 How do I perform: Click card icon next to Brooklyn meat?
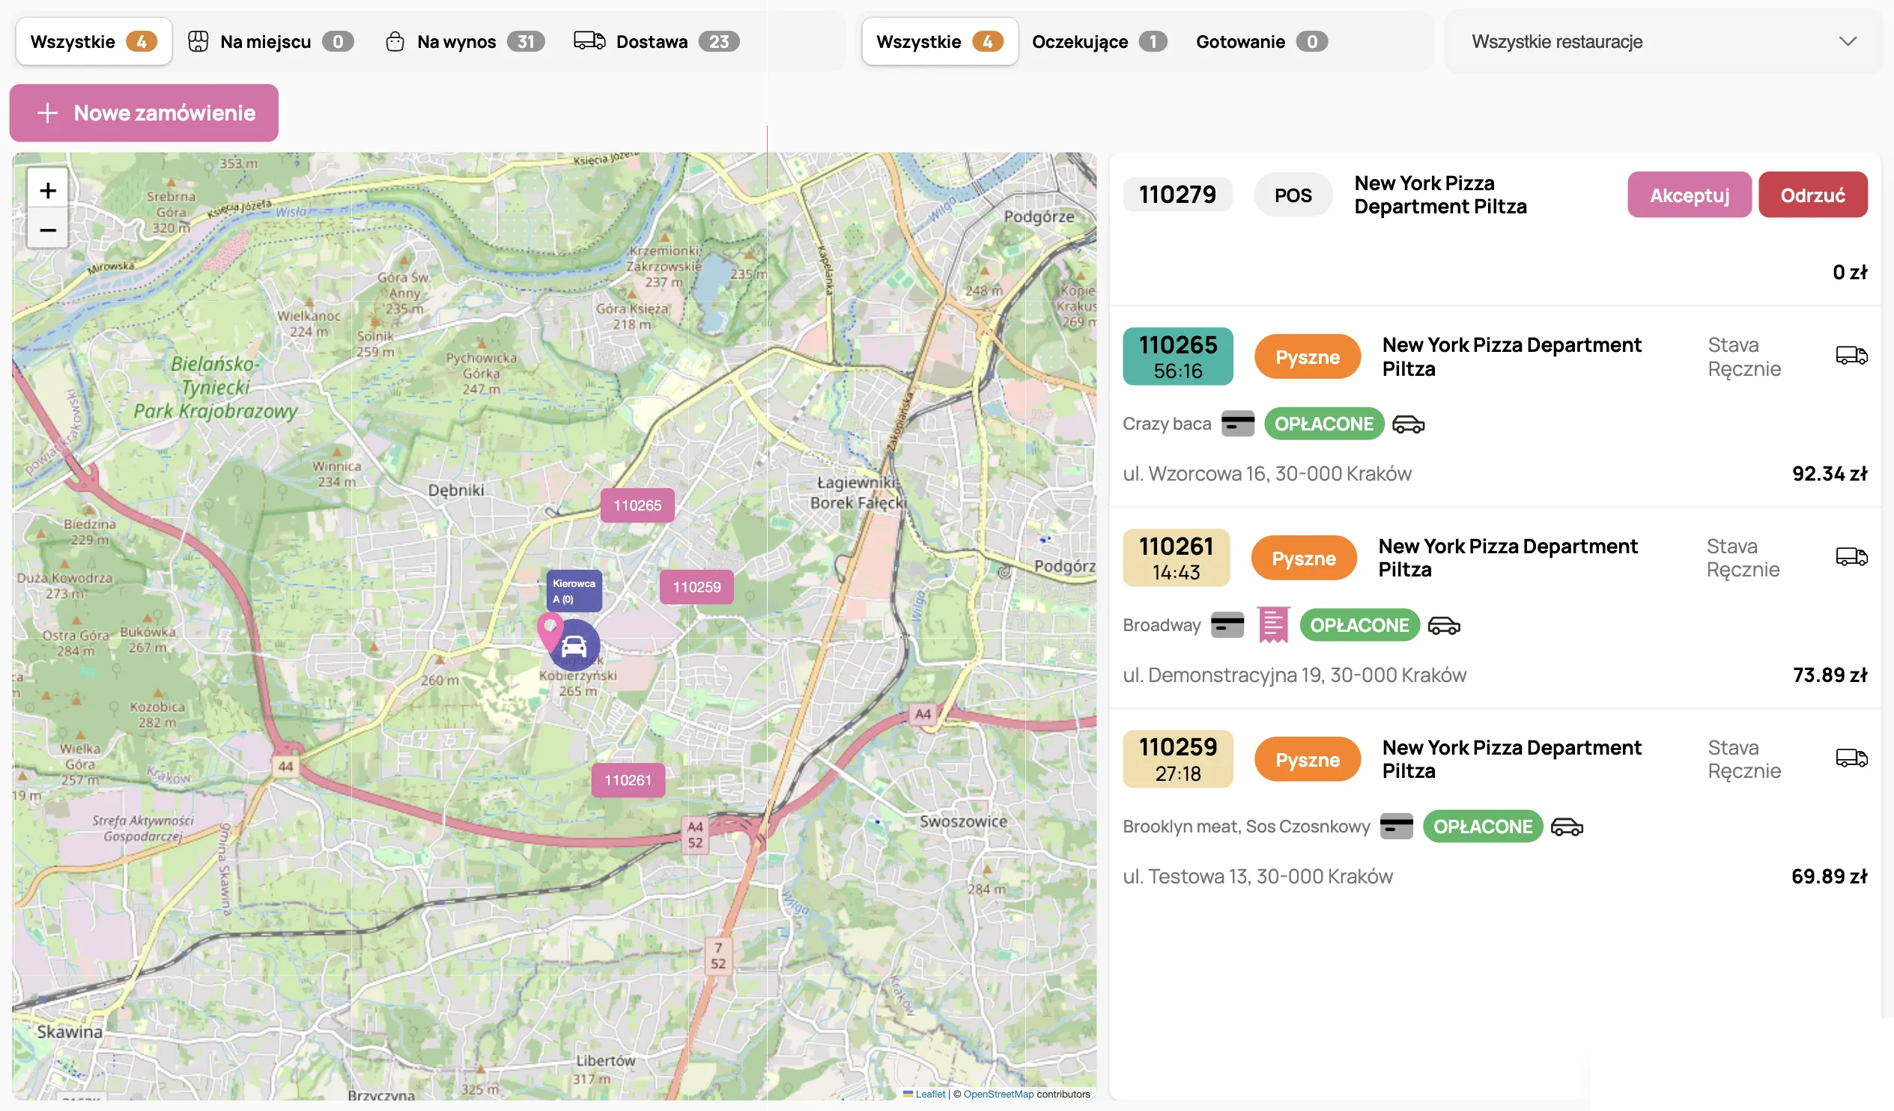tap(1396, 827)
